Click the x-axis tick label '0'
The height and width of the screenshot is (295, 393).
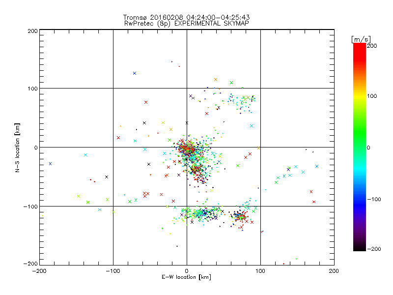pos(187,271)
